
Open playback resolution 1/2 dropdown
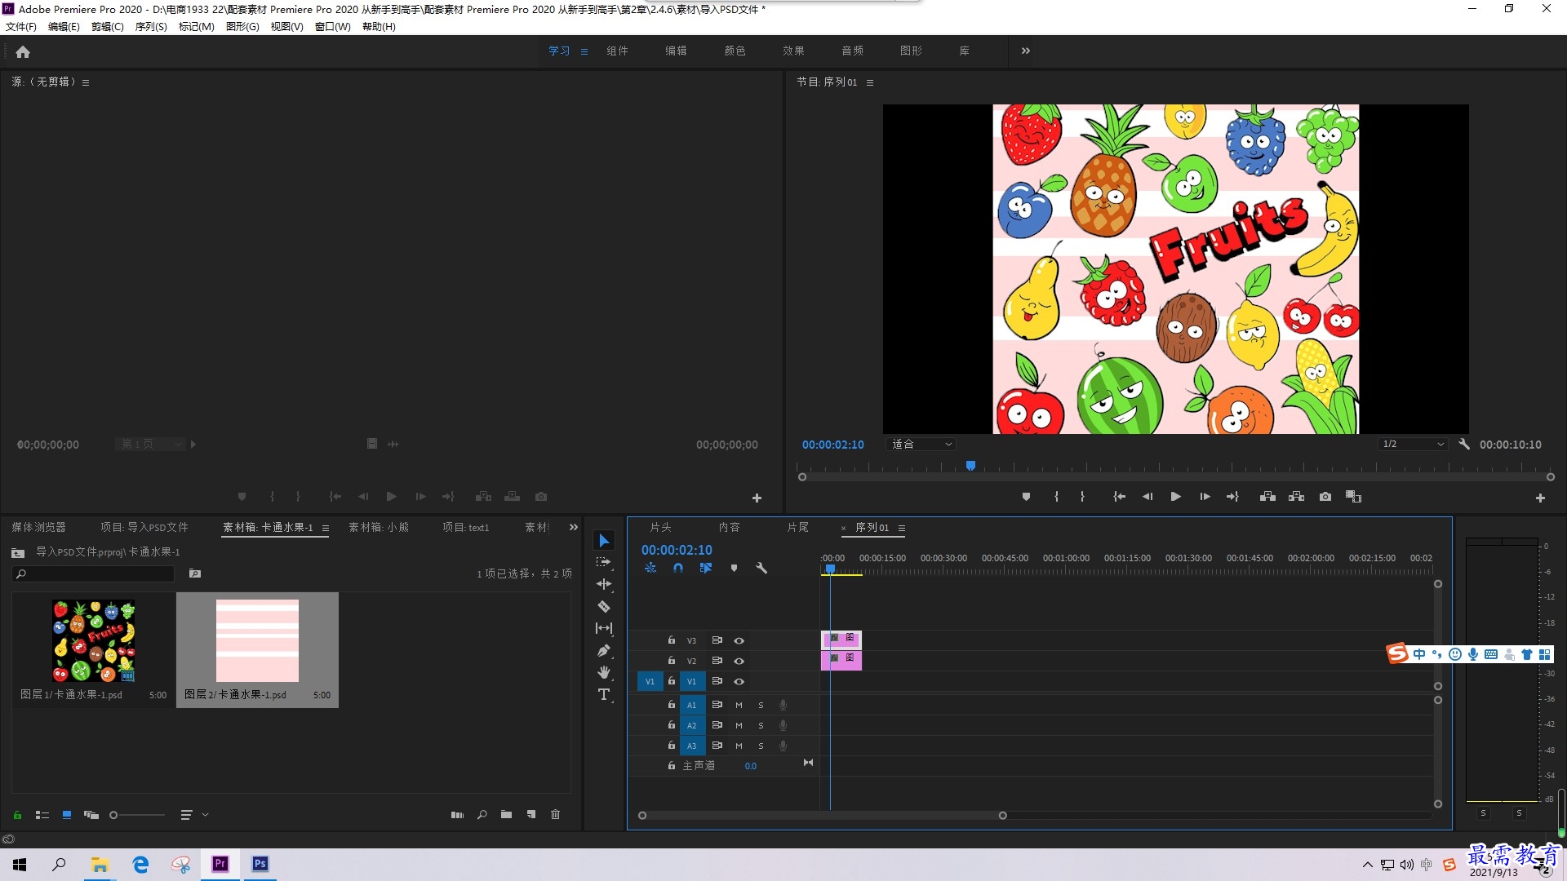coord(1413,445)
